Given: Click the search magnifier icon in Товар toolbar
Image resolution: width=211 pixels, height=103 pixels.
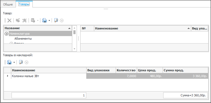Looking at the screenshot, I should pos(56,20).
